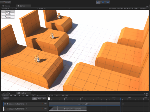Click the Timeline sequence selector icon

point(51,95)
